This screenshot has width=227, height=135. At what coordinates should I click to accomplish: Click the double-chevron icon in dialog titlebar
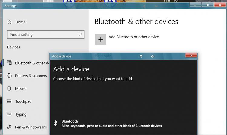(141, 56)
